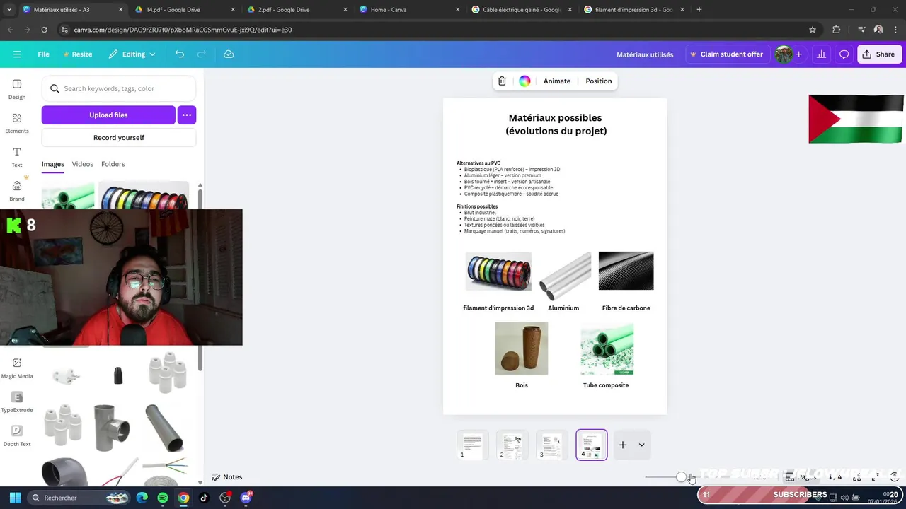
Task: Add collaborator with the plus beside avatar
Action: click(798, 54)
